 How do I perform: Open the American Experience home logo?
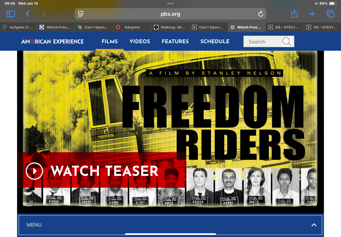click(52, 42)
